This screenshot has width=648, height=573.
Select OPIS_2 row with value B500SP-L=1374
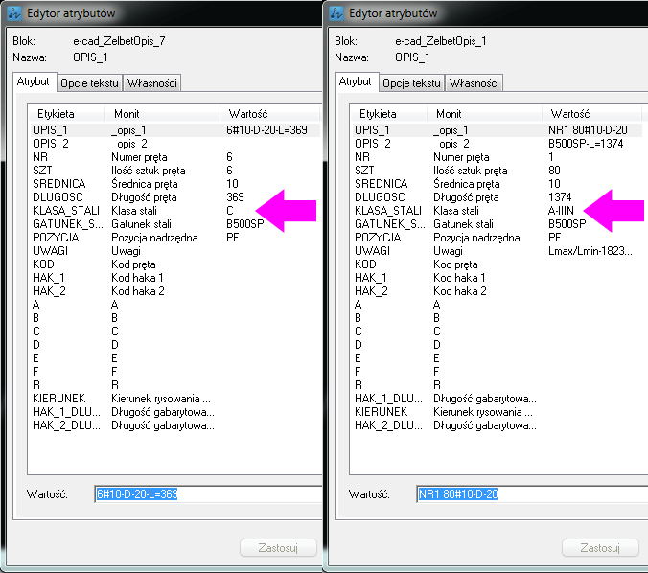(x=498, y=144)
